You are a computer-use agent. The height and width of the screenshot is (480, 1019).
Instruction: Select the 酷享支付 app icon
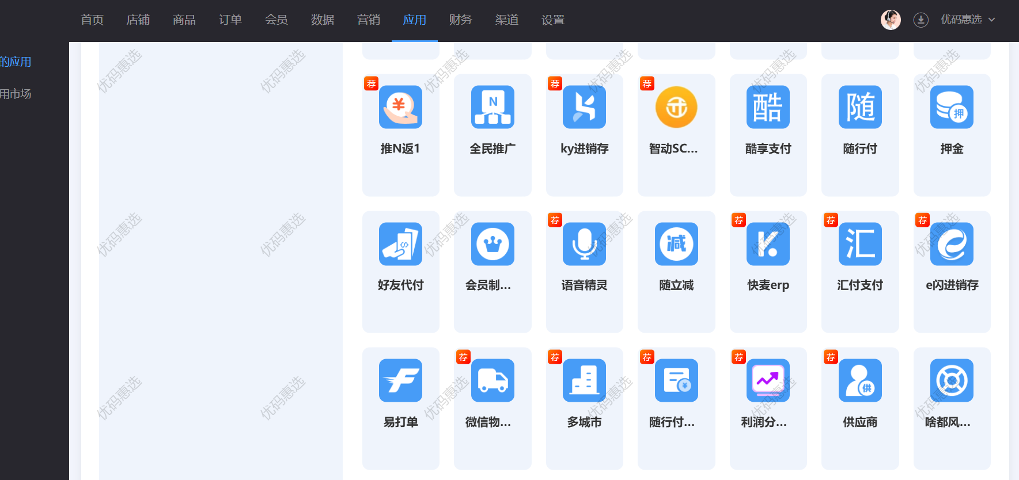pyautogui.click(x=768, y=107)
